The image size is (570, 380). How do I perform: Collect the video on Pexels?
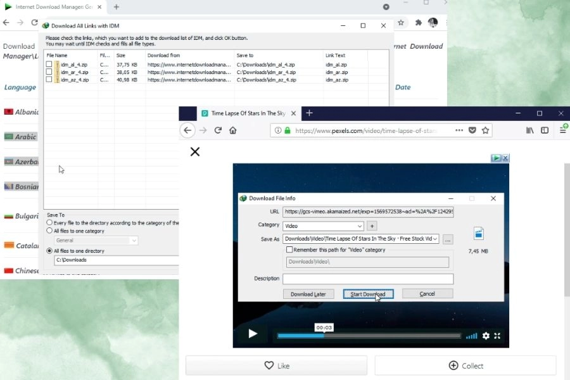(465, 365)
